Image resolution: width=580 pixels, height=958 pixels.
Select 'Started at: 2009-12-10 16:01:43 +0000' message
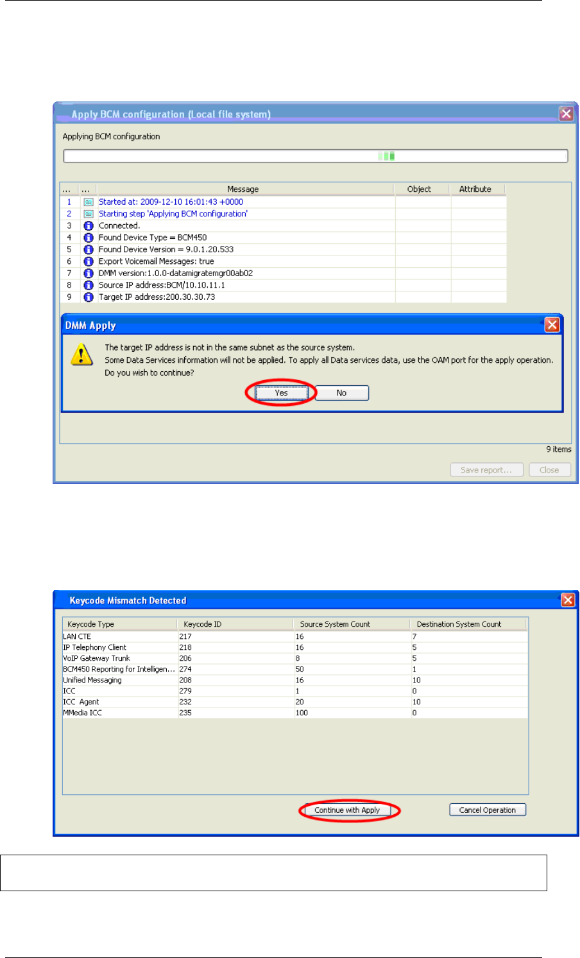click(x=171, y=202)
